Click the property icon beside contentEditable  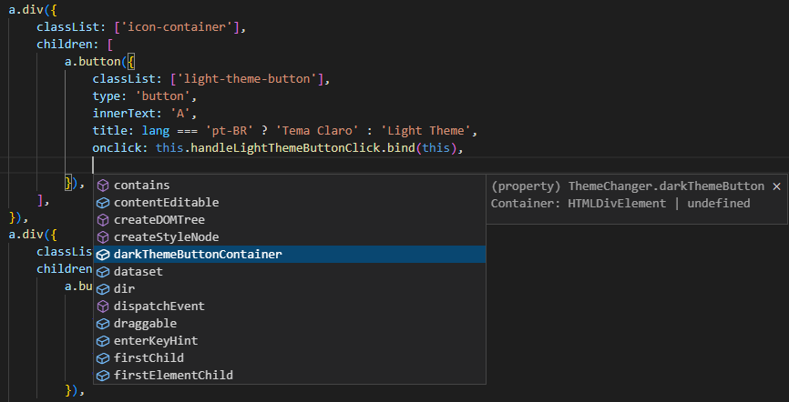(x=103, y=203)
